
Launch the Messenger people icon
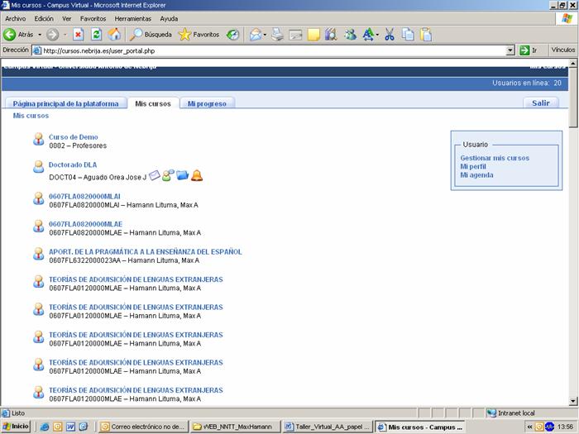[350, 35]
